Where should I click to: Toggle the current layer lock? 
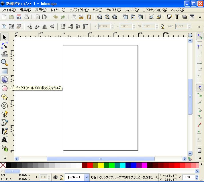(x=61, y=177)
